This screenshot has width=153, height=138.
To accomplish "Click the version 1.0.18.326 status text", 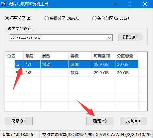I will pyautogui.click(x=17, y=135).
